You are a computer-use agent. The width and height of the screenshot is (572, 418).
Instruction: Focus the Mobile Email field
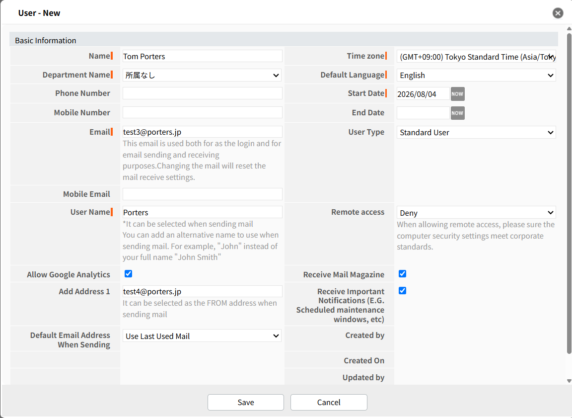(203, 194)
